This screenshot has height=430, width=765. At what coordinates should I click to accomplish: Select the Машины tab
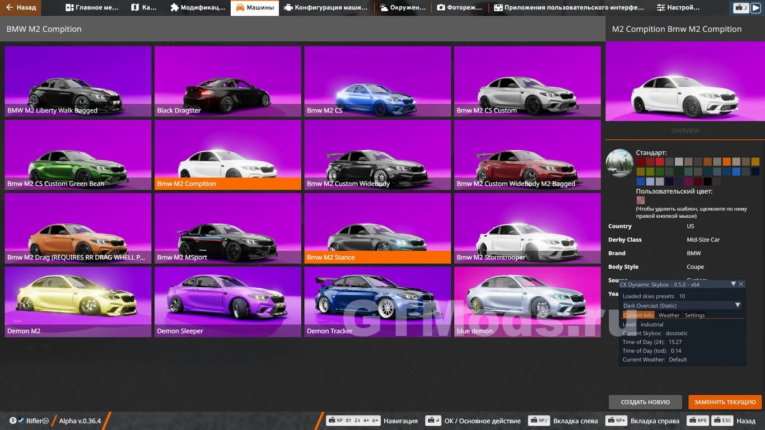[255, 8]
